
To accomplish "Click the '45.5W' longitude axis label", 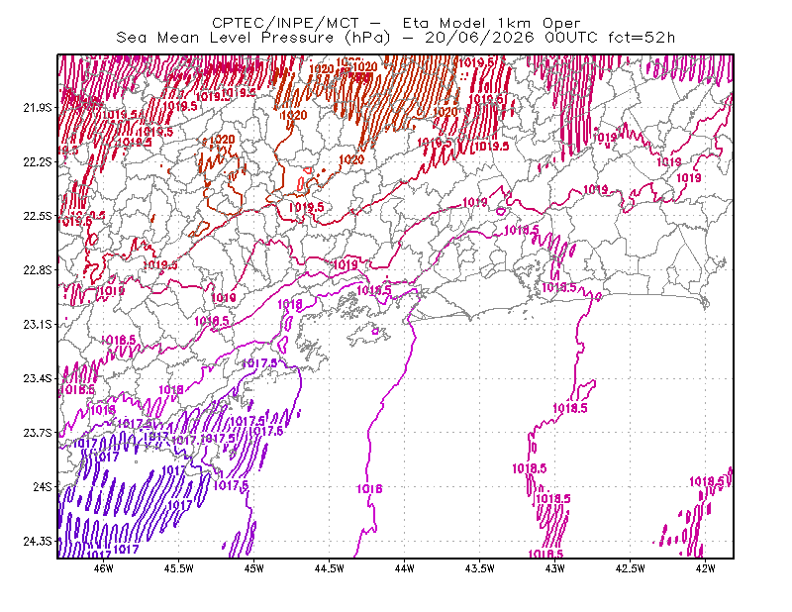I will 179,568.
